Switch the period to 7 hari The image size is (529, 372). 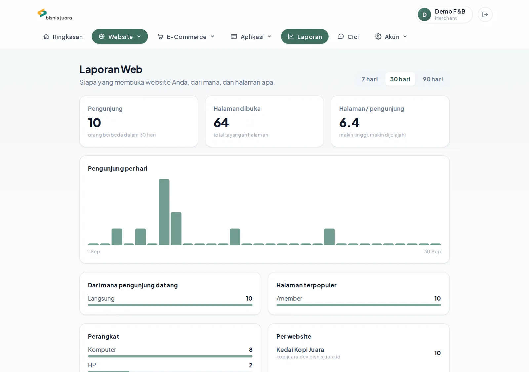pos(370,79)
